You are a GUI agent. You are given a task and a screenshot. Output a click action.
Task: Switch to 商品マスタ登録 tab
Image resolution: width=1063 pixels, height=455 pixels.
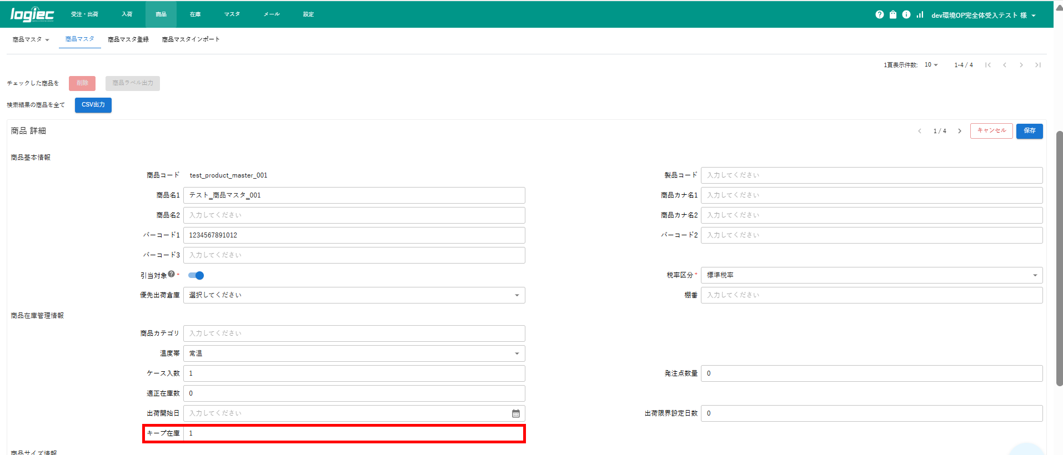pos(128,39)
